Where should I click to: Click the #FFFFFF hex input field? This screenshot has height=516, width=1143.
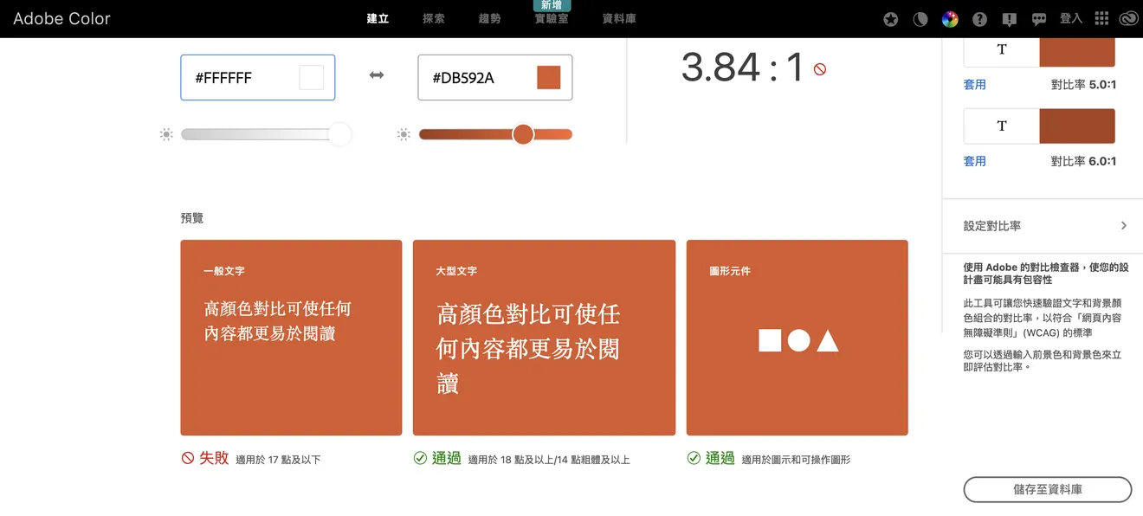tap(257, 77)
